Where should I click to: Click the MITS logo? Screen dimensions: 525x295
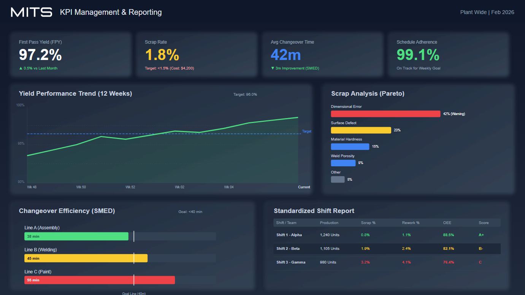click(x=32, y=12)
